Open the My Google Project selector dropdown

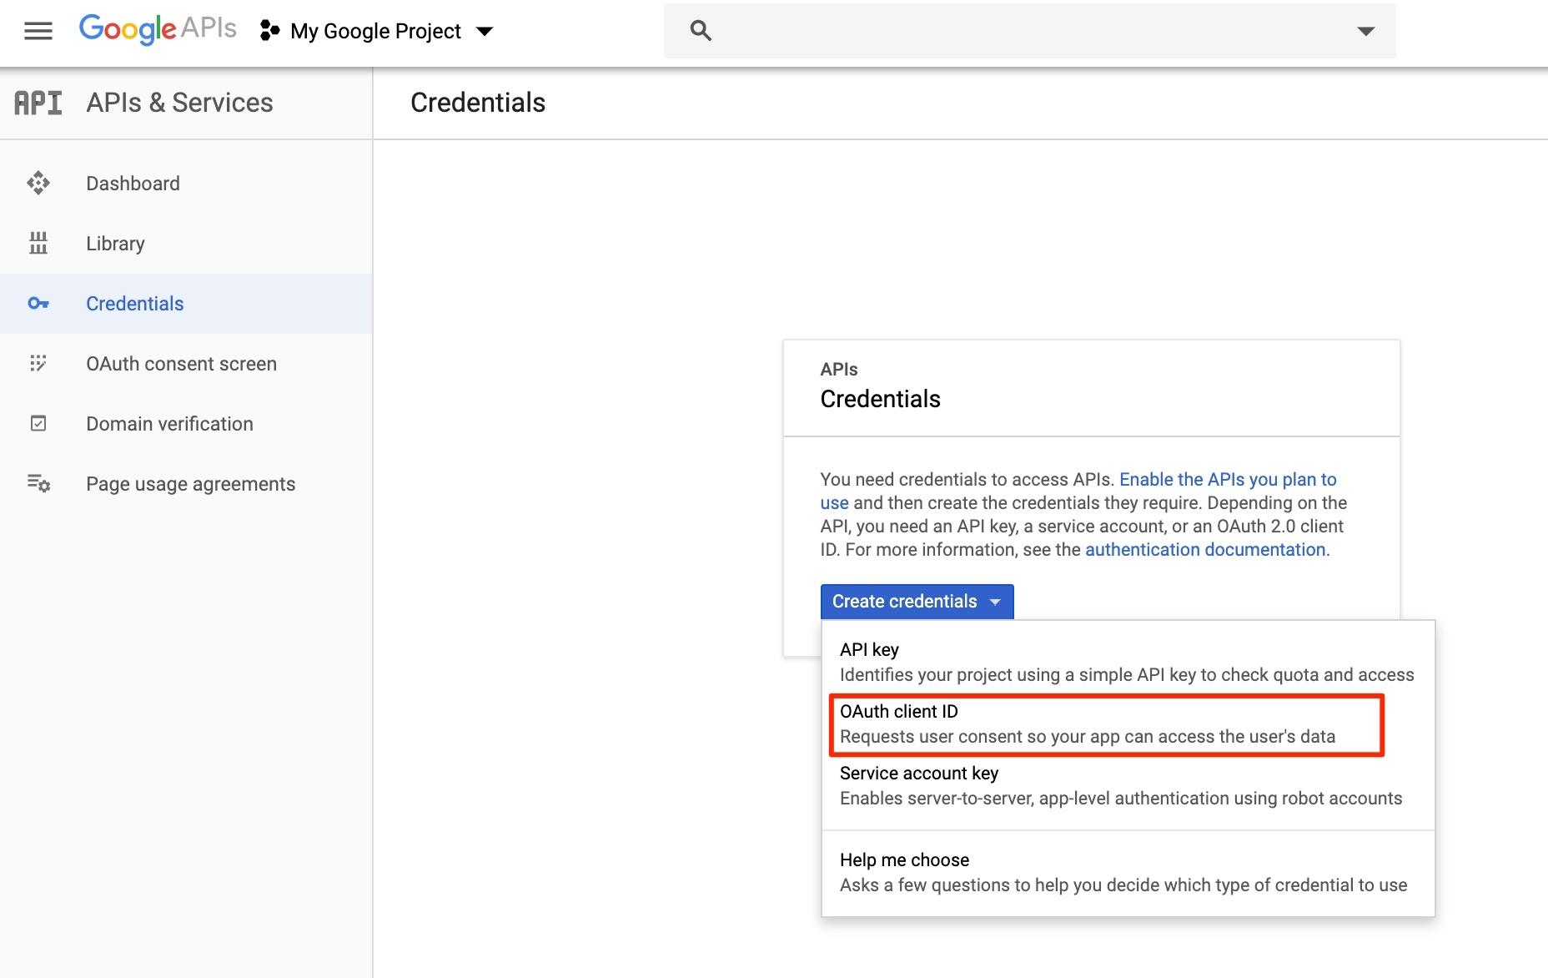coord(377,31)
